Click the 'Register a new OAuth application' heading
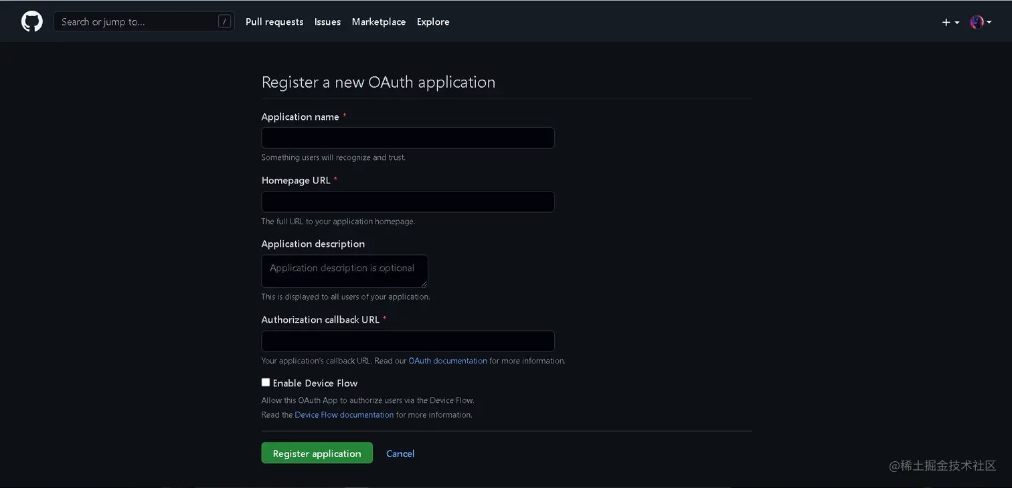This screenshot has width=1012, height=488. click(x=378, y=82)
